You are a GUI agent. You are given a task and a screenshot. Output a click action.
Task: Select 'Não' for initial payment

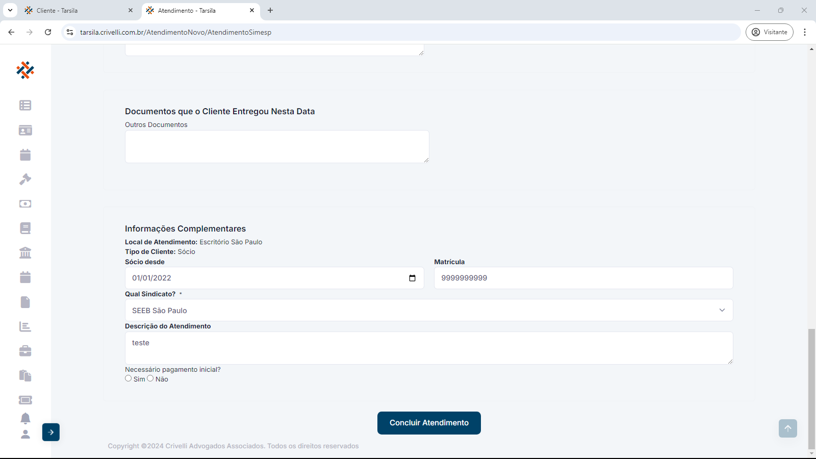tap(150, 378)
